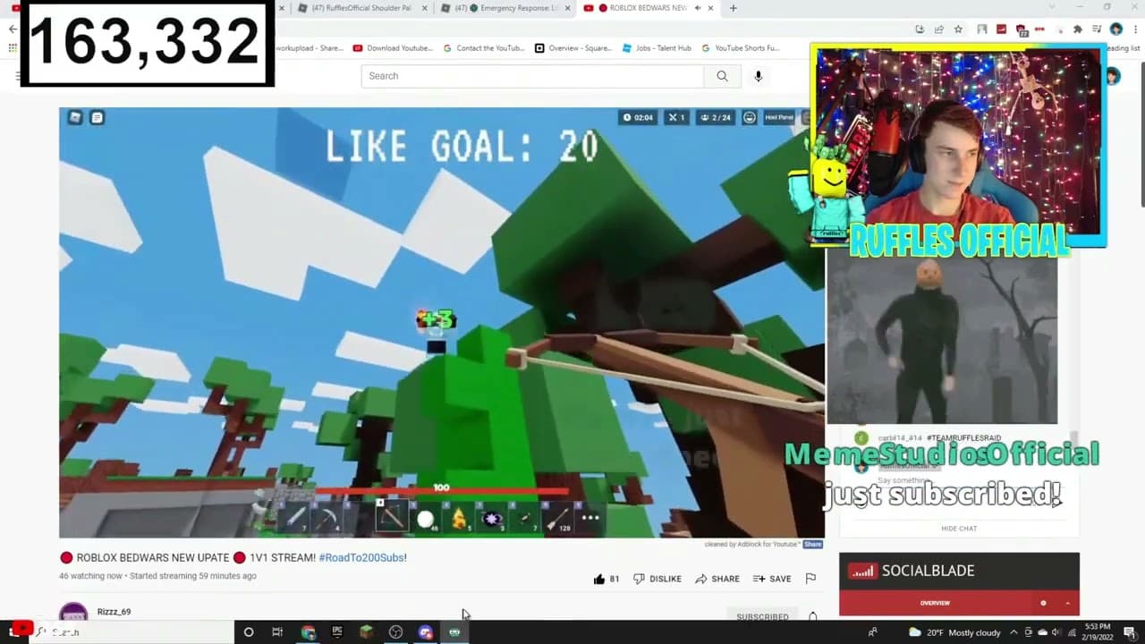Viewport: 1145px width, 644px height.
Task: Open Chrome from the Windows taskbar
Action: (308, 632)
